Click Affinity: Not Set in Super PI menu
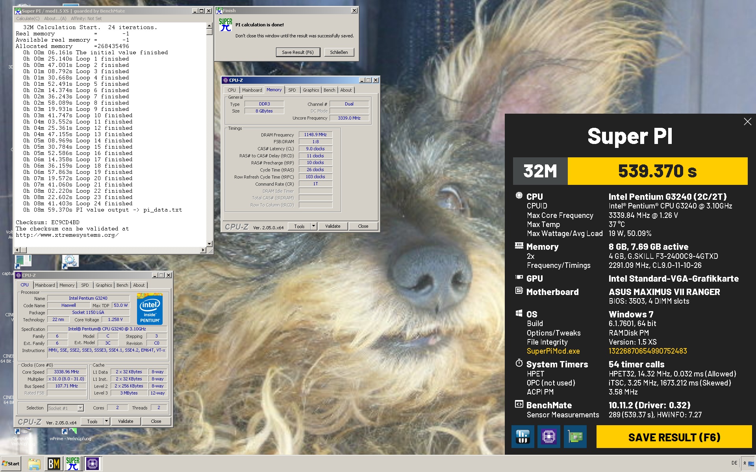 click(86, 18)
